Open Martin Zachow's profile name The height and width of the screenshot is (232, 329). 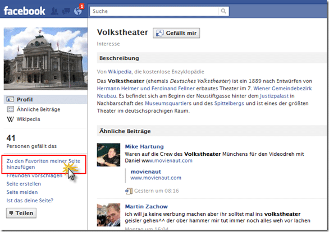coord(147,207)
